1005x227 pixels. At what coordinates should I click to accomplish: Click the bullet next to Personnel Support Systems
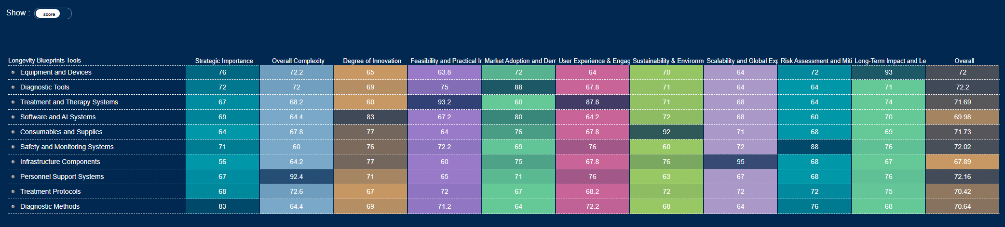pyautogui.click(x=13, y=177)
